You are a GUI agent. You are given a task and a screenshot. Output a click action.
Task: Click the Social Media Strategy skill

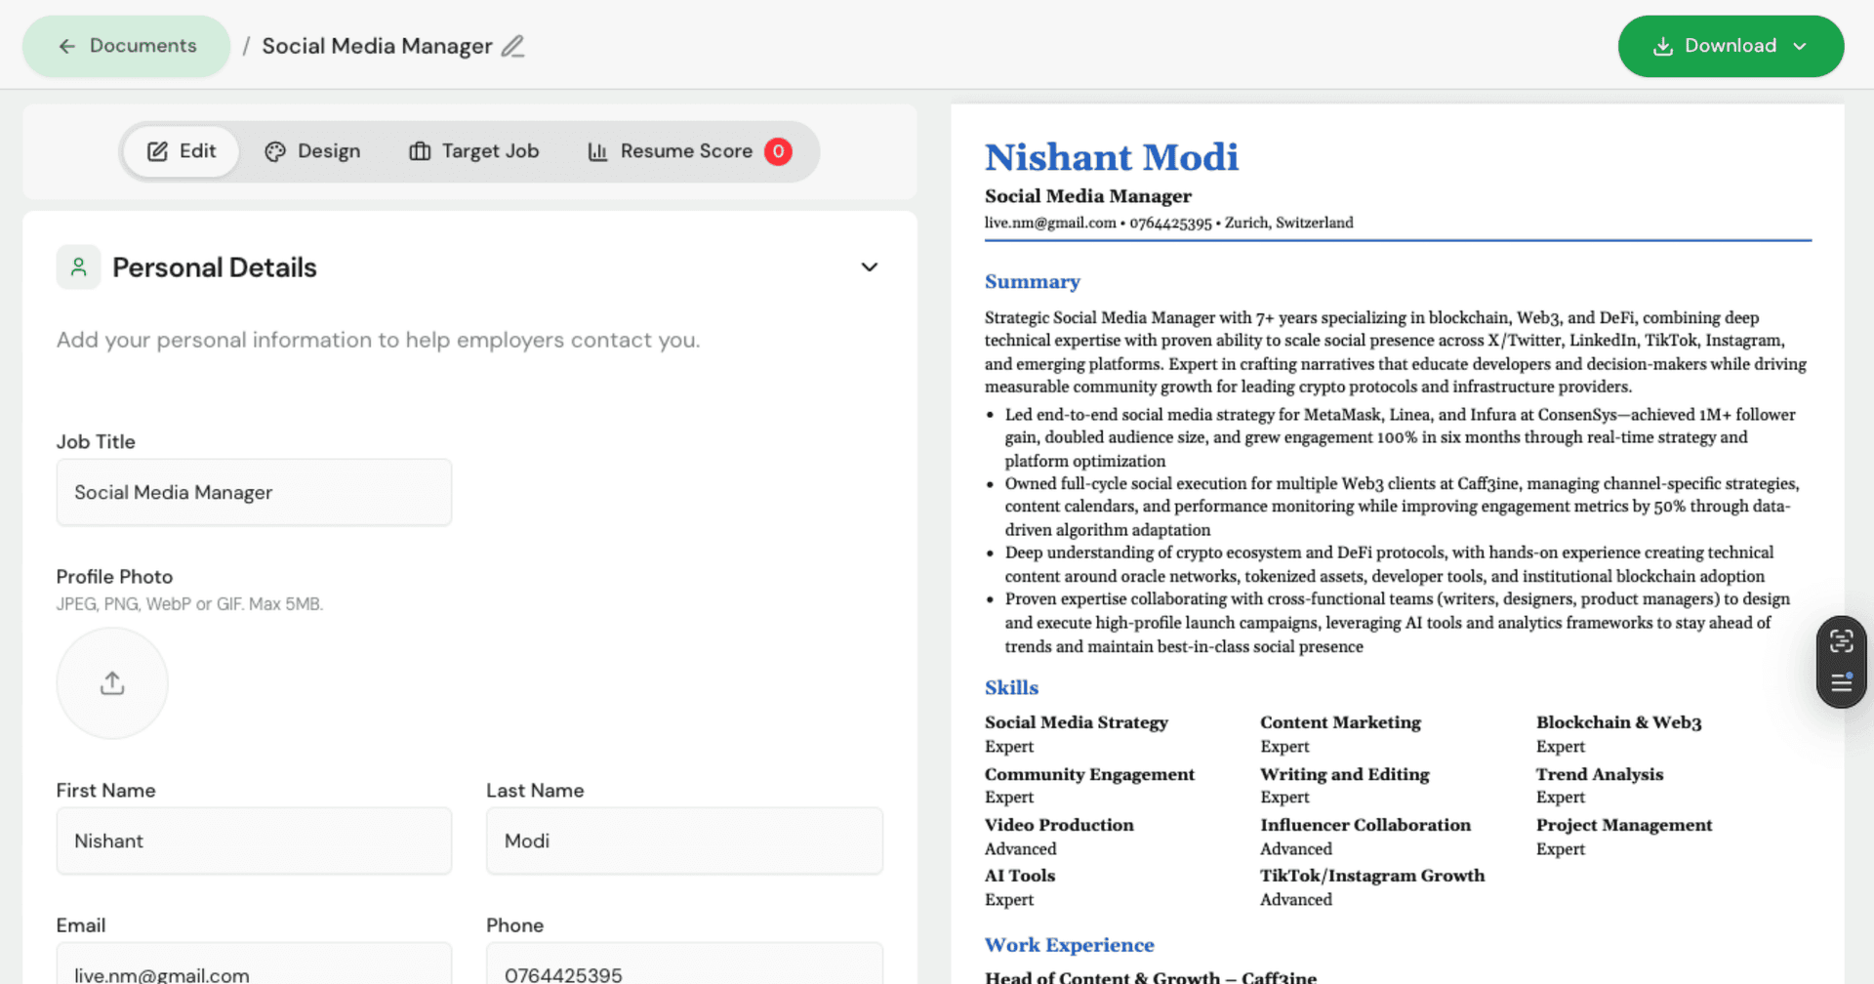tap(1076, 722)
